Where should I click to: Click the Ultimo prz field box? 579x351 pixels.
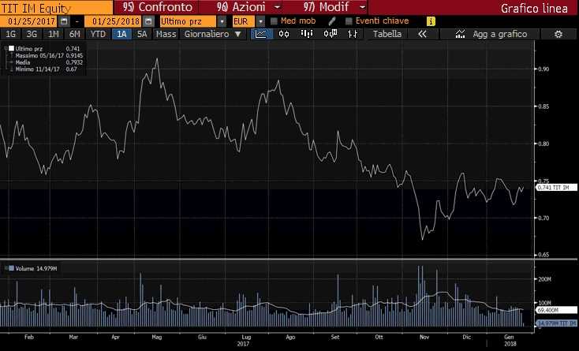tap(188, 21)
